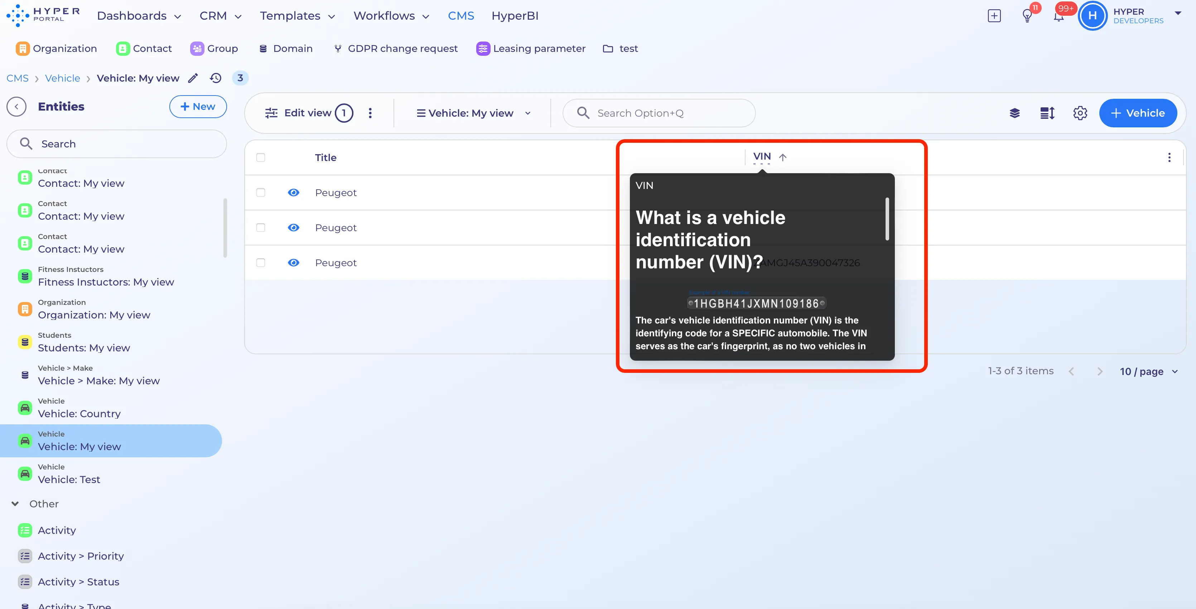Click the + New entity button
Image resolution: width=1196 pixels, height=609 pixels.
click(x=198, y=107)
